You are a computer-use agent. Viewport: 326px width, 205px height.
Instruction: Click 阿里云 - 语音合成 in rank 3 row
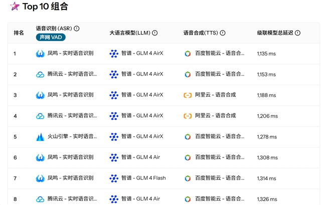click(215, 94)
